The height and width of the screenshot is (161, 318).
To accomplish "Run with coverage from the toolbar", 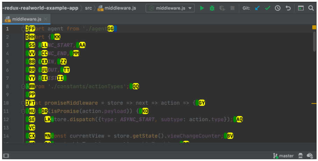I will pyautogui.click(x=222, y=8).
